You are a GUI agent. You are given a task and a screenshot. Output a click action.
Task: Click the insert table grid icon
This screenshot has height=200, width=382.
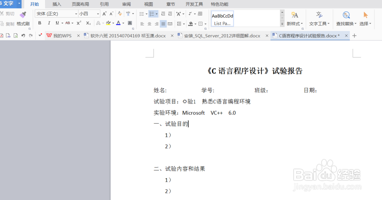[200, 14]
